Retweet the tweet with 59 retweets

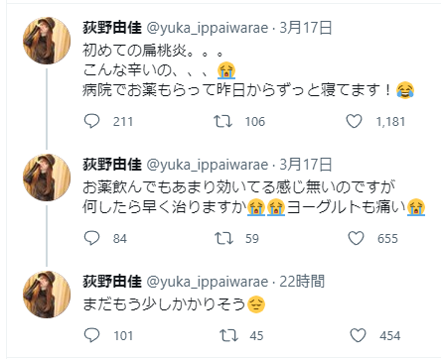coord(223,238)
